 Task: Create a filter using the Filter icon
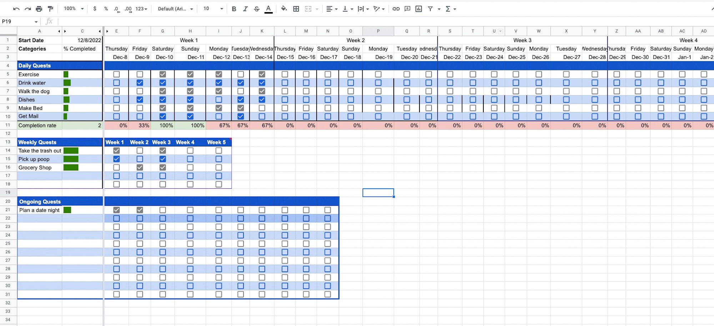pyautogui.click(x=431, y=9)
